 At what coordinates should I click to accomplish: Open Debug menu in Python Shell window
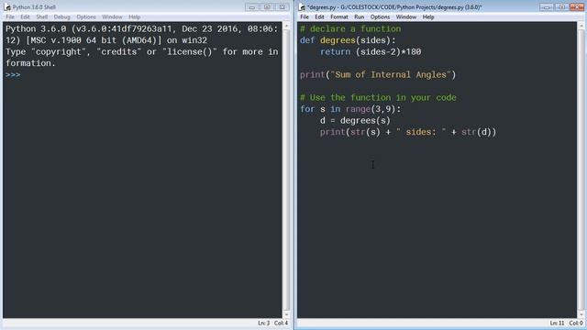point(61,16)
